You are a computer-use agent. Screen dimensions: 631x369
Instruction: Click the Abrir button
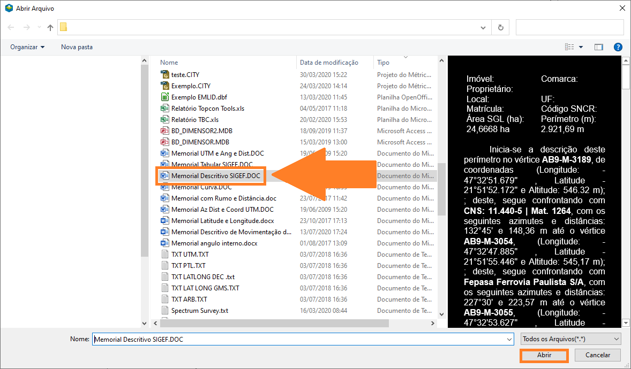click(544, 355)
